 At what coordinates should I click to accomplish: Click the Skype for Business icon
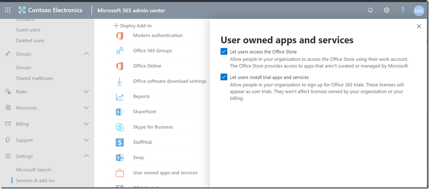120,127
